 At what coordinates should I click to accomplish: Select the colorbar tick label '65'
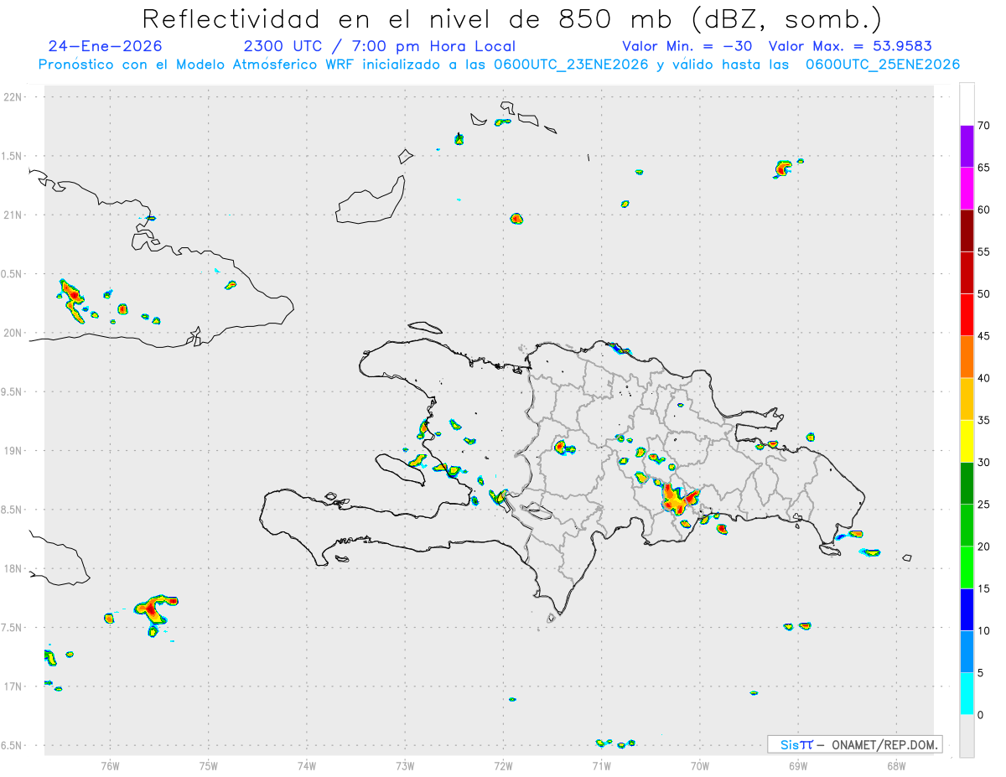(983, 168)
